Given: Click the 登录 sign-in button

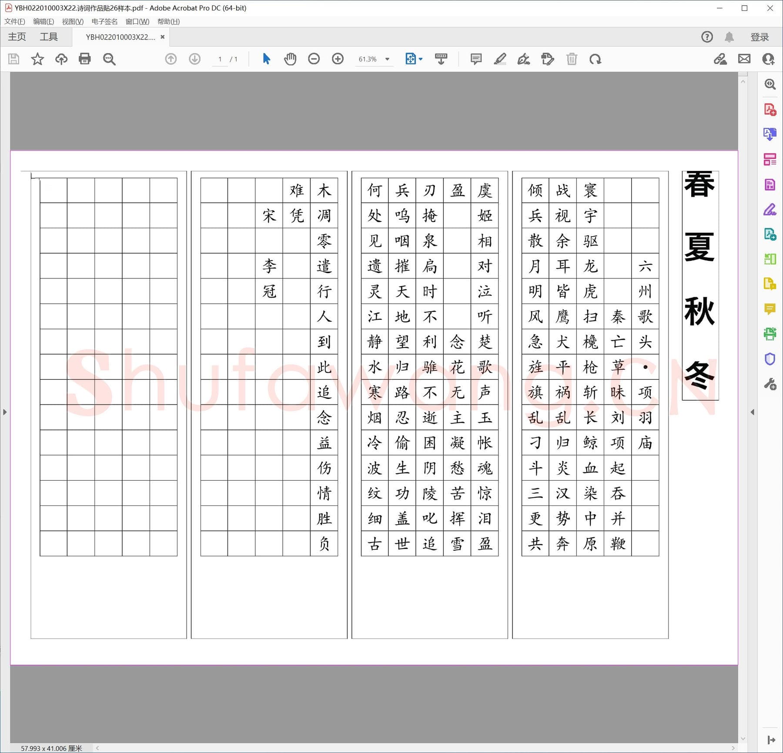Looking at the screenshot, I should [760, 37].
